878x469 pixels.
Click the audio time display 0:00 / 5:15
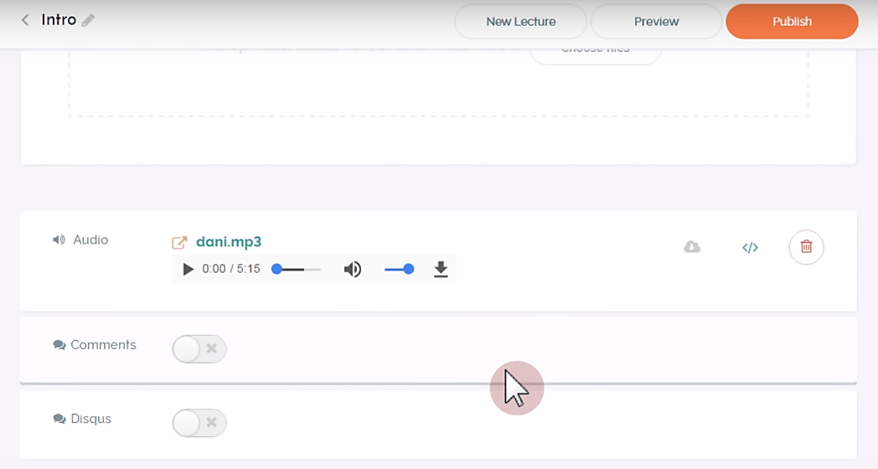(x=231, y=270)
